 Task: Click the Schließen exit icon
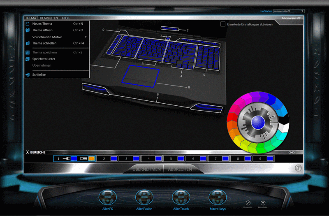[28, 74]
